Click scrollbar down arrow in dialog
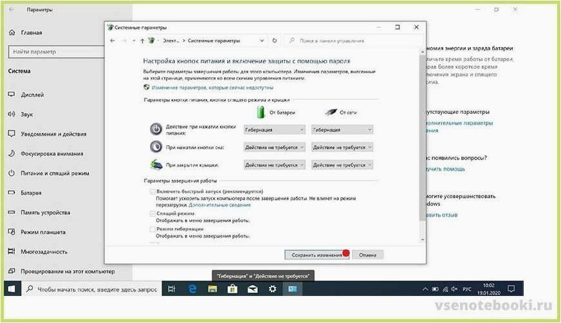This screenshot has width=561, height=323. [x=423, y=239]
